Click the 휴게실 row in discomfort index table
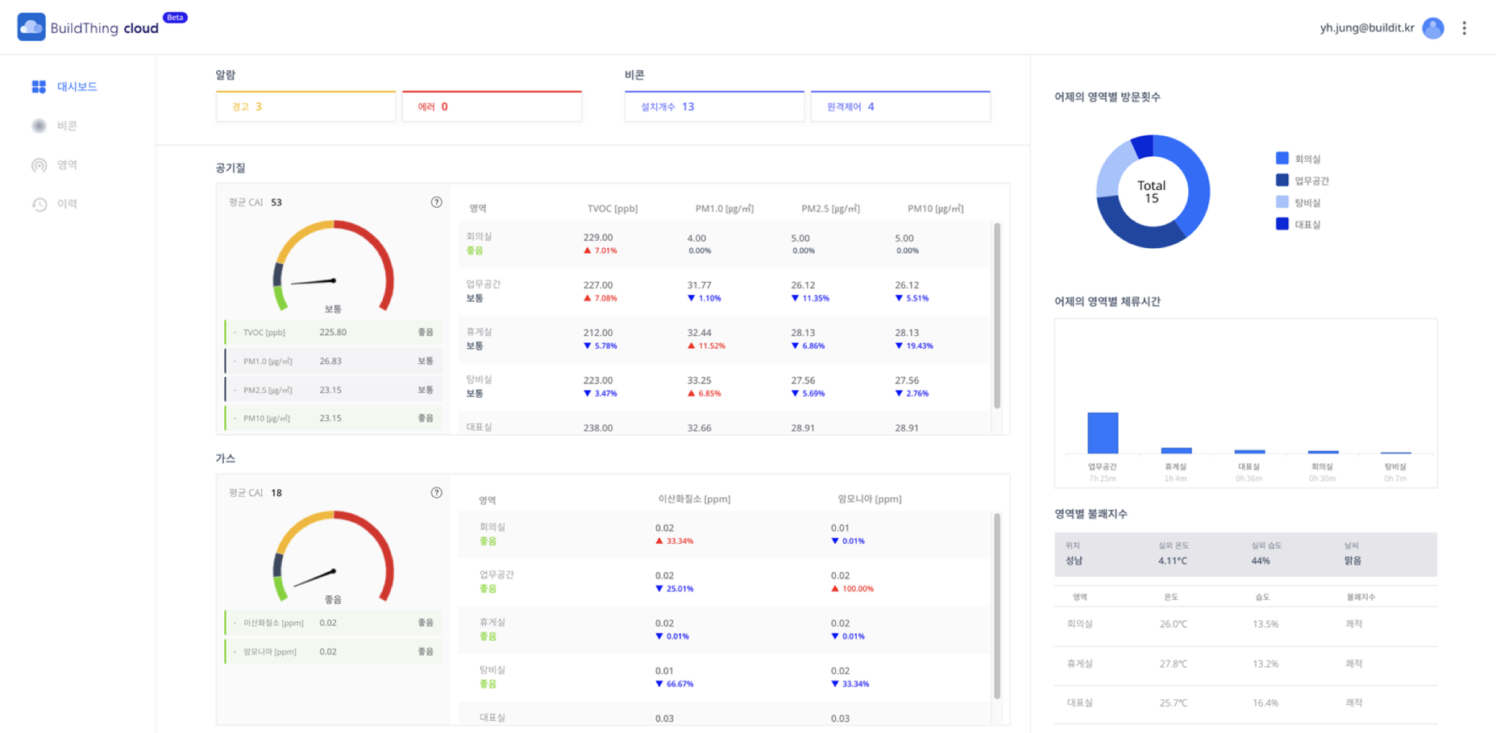Screen dimensions: 1496x733 point(1245,665)
